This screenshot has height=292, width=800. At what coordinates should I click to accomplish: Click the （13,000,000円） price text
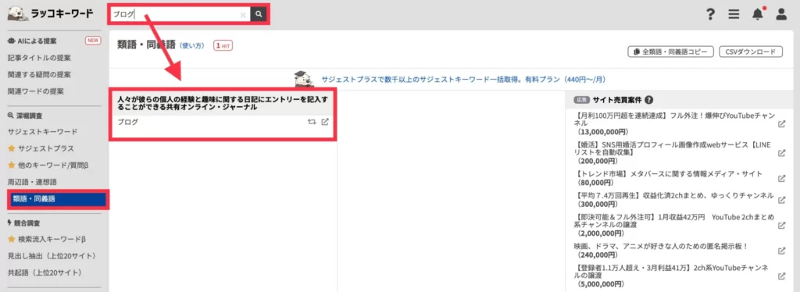(602, 132)
